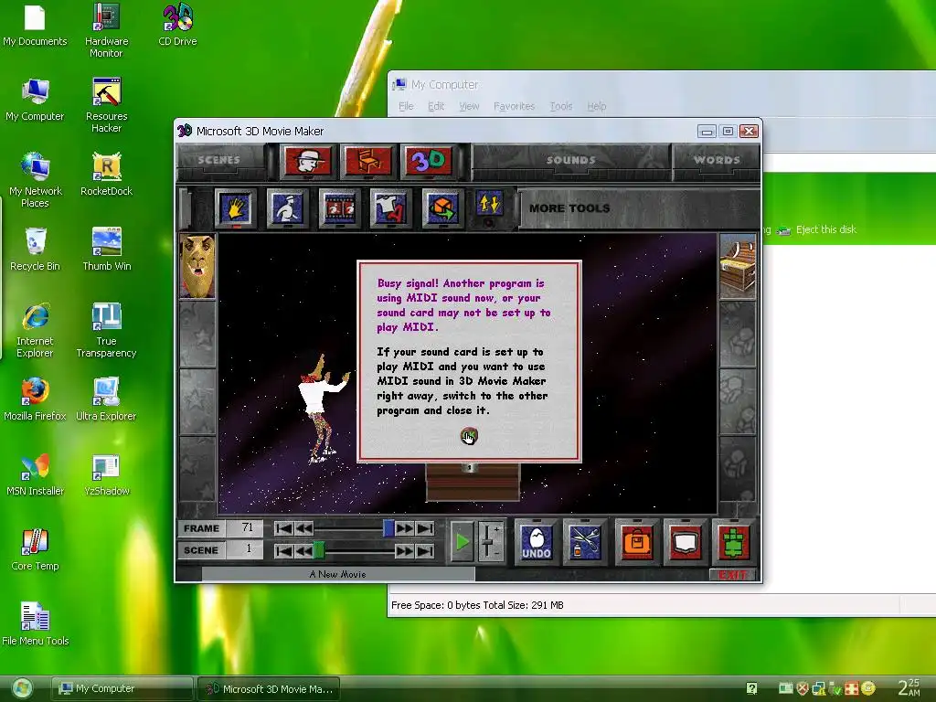This screenshot has height=702, width=936.
Task: Click the scene number field 1
Action: (244, 549)
